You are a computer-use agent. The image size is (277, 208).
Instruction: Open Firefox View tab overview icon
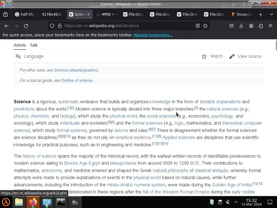[x=5, y=15]
